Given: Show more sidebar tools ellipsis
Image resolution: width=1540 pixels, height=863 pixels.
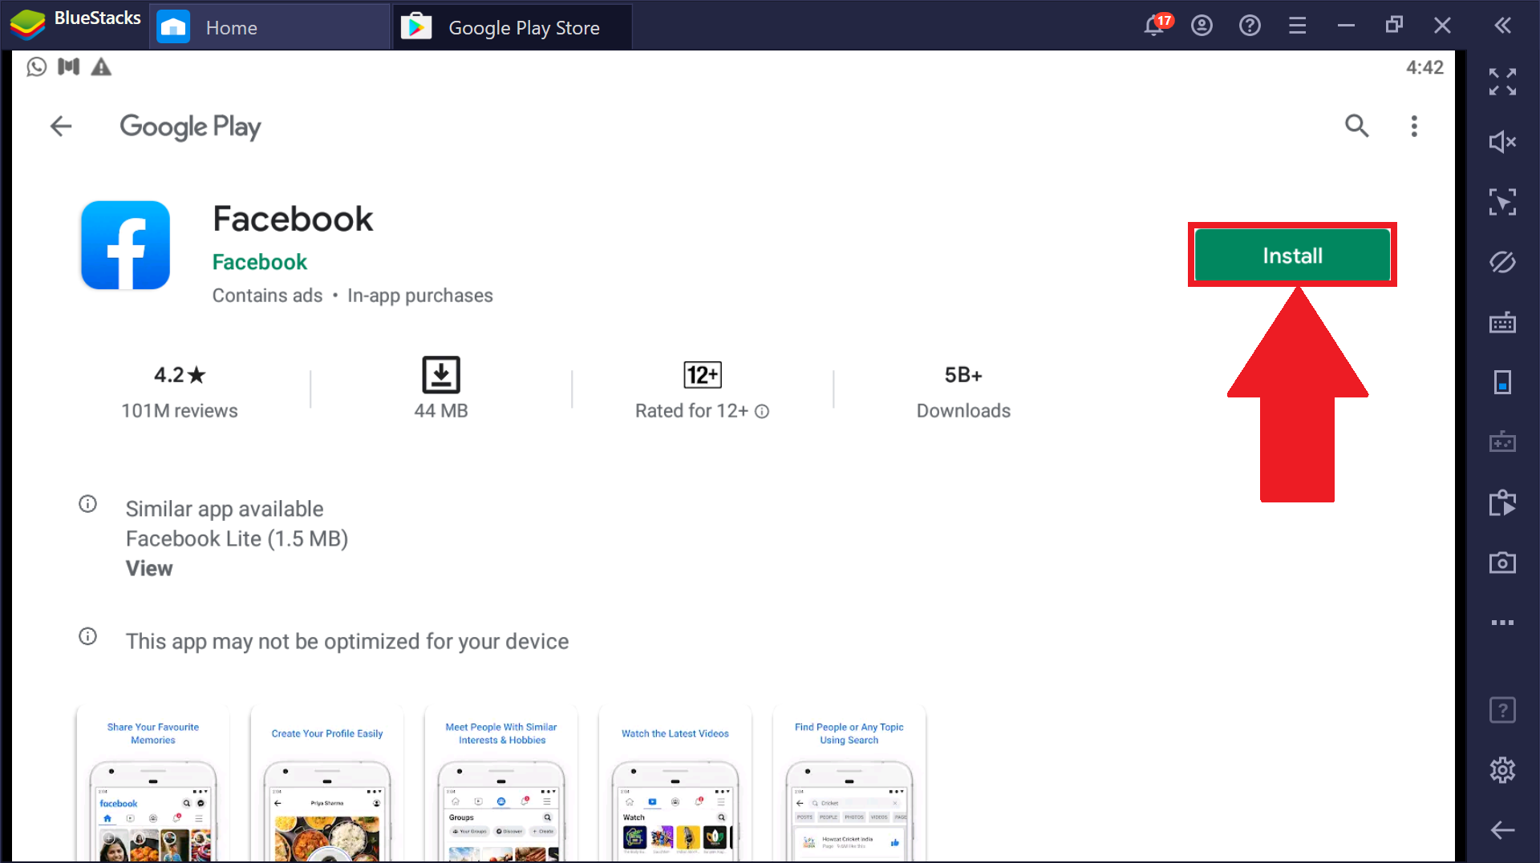Looking at the screenshot, I should (1502, 623).
